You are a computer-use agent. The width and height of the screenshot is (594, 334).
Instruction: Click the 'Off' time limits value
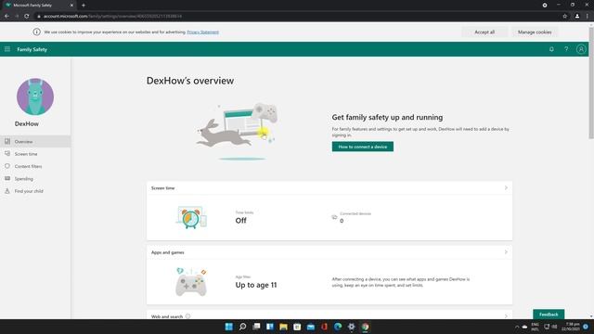pyautogui.click(x=241, y=221)
